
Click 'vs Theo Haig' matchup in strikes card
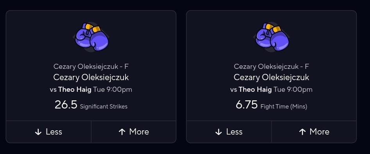pyautogui.click(x=70, y=89)
